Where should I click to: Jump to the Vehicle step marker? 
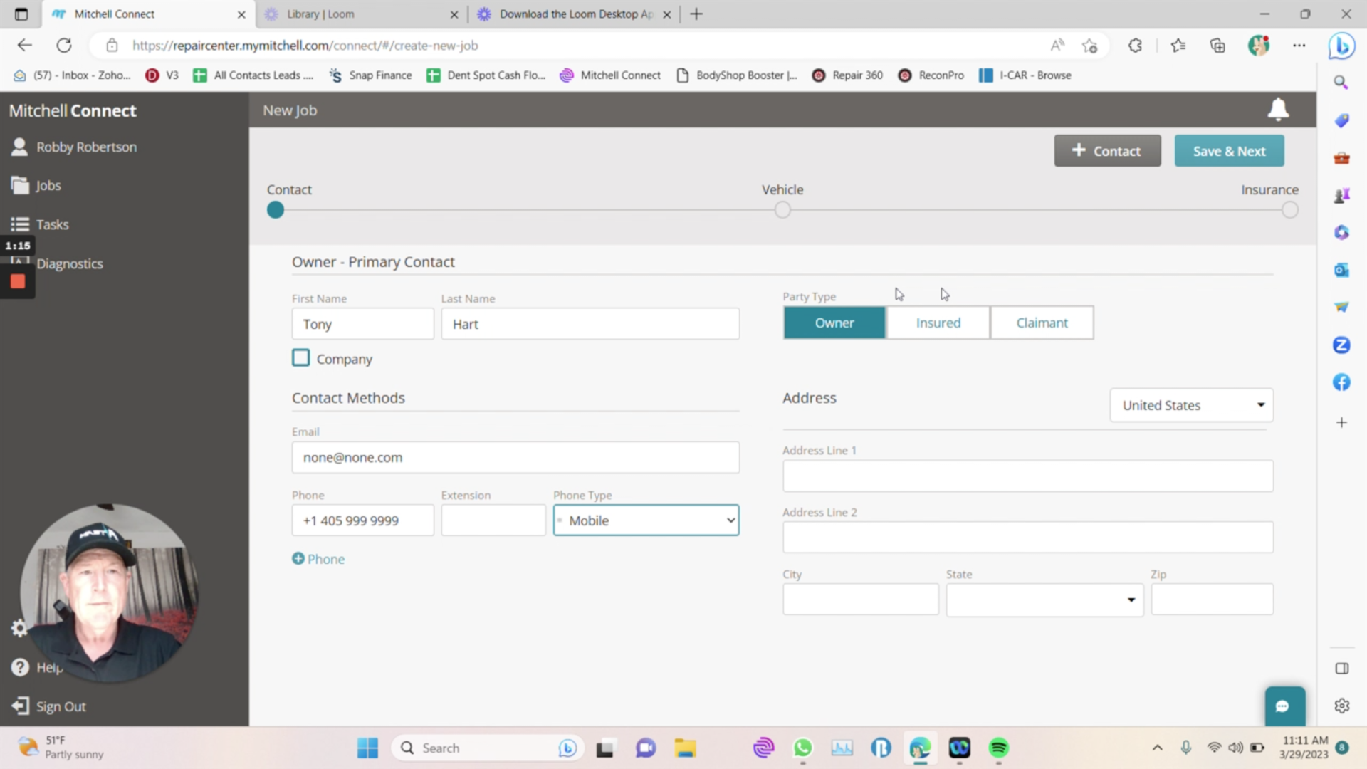click(782, 210)
